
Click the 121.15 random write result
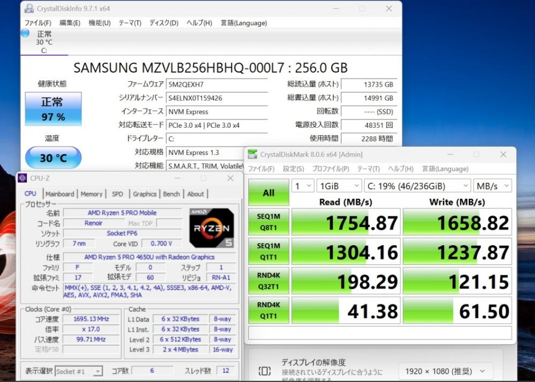457,281
